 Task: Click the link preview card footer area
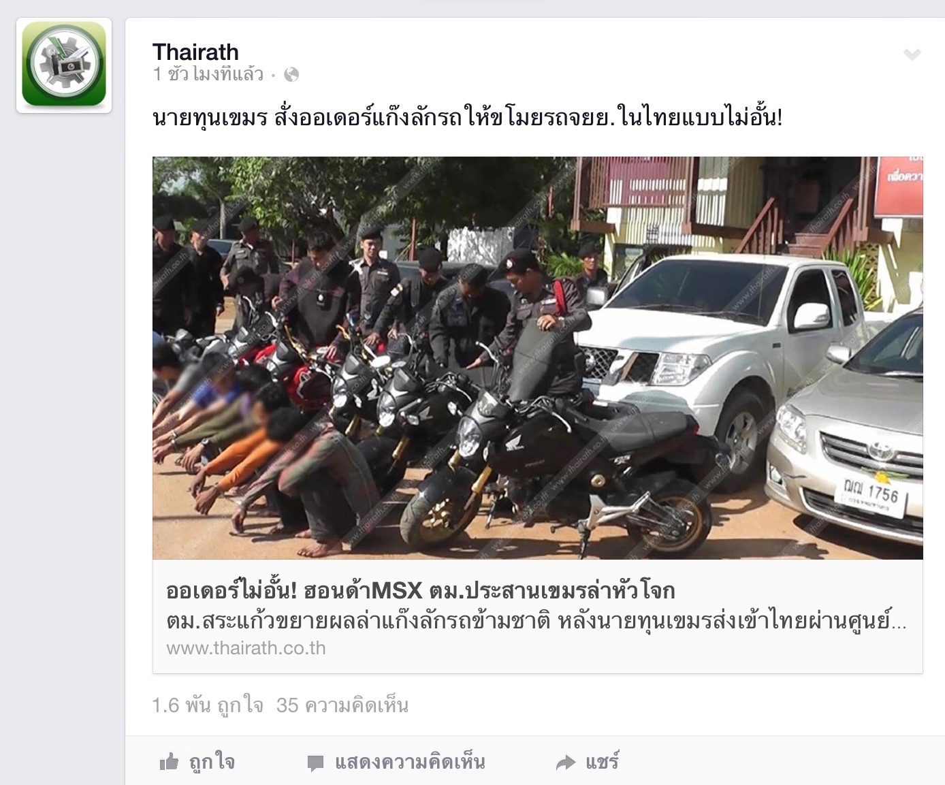point(538,617)
